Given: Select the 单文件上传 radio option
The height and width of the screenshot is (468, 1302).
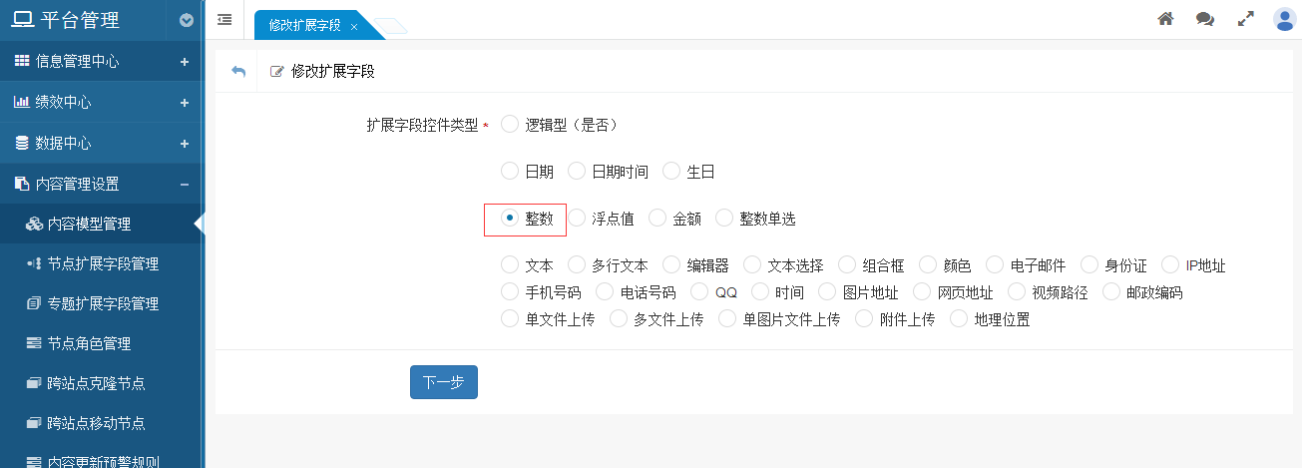Looking at the screenshot, I should pos(510,319).
